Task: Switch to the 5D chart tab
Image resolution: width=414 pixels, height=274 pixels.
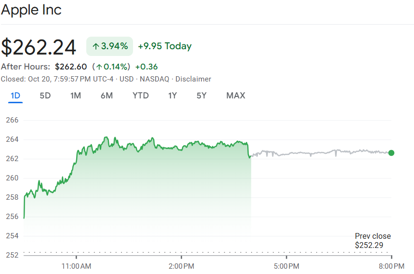Action: [45, 96]
